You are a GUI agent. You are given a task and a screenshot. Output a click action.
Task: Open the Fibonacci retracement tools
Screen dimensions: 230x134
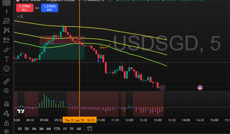tap(7, 21)
